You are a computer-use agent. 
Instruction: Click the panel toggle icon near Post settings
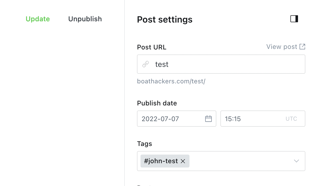tap(294, 18)
